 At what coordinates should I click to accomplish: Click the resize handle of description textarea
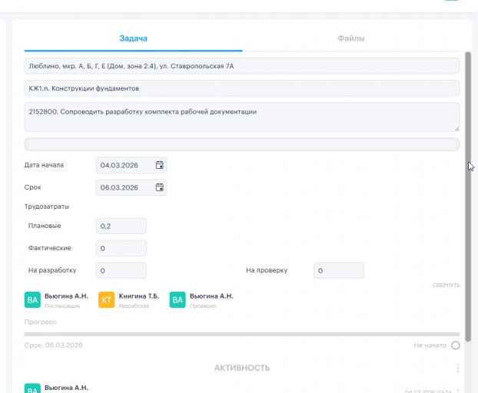coord(456,129)
